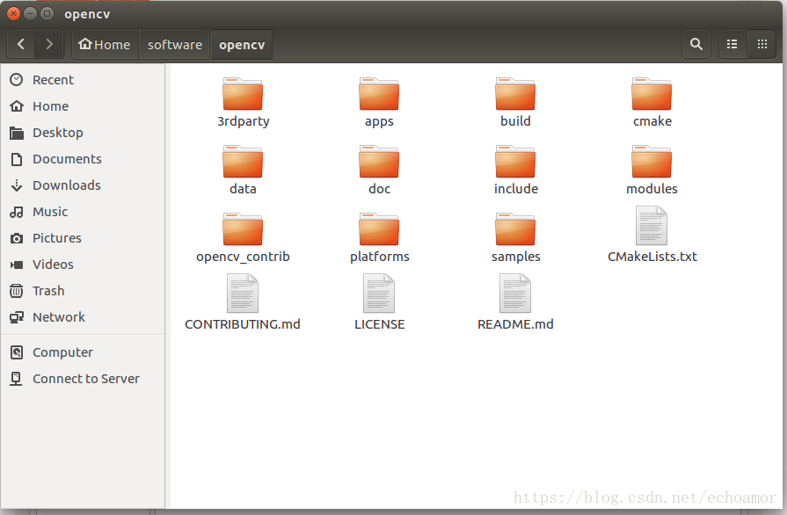Select the 3rdparty folder icon
Image resolution: width=787 pixels, height=515 pixels.
pos(243,94)
